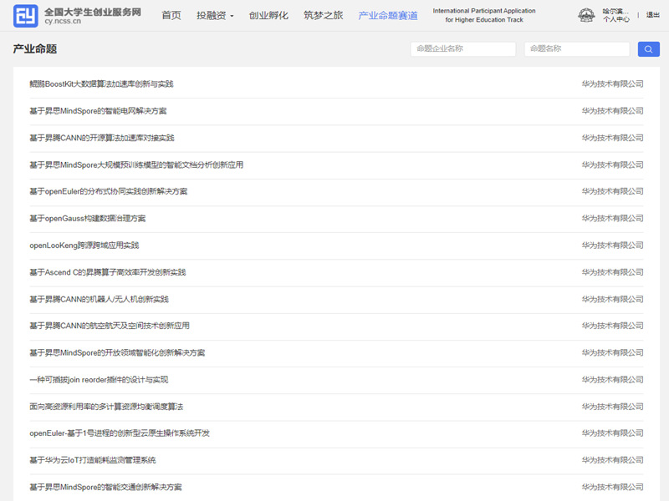Open International Participant Application link
The height and width of the screenshot is (501, 669).
pos(483,15)
